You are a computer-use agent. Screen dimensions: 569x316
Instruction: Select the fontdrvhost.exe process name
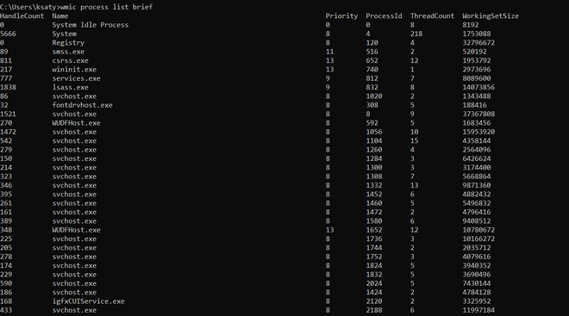82,105
